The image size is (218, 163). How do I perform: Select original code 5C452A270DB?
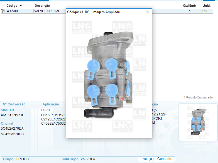pos(12,134)
